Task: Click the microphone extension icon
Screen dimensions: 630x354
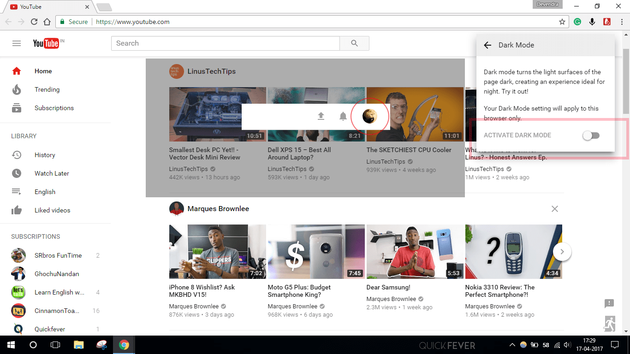Action: (x=592, y=22)
